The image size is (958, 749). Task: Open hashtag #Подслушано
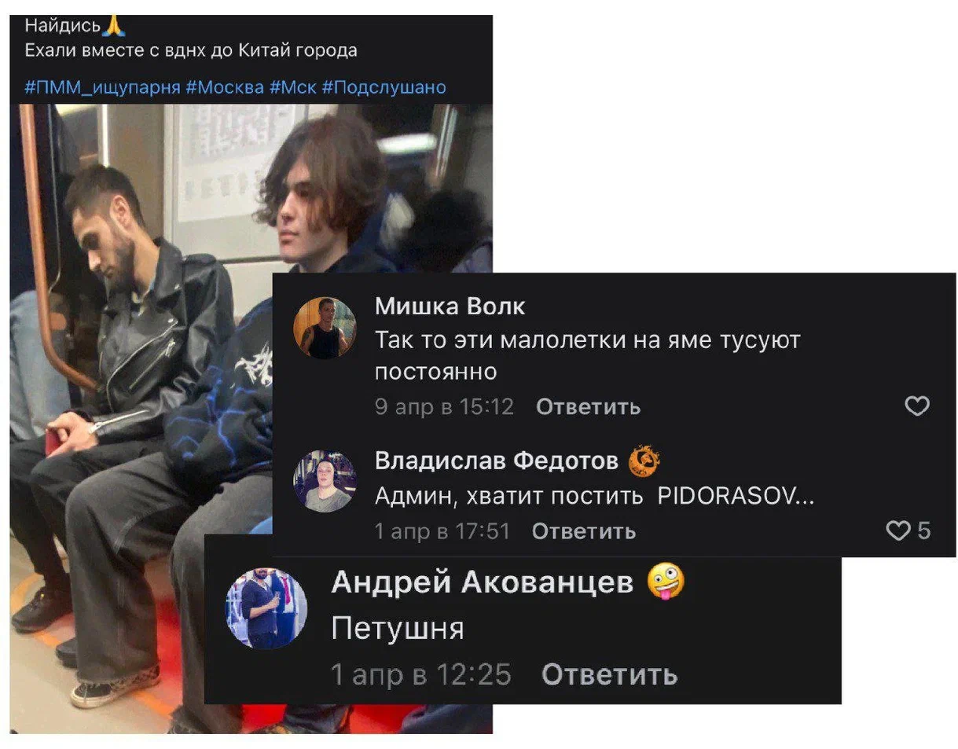point(384,87)
